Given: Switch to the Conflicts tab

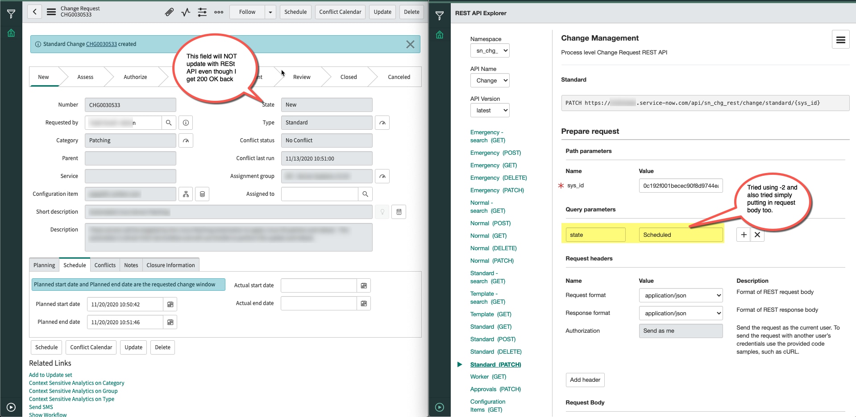Looking at the screenshot, I should [x=105, y=265].
